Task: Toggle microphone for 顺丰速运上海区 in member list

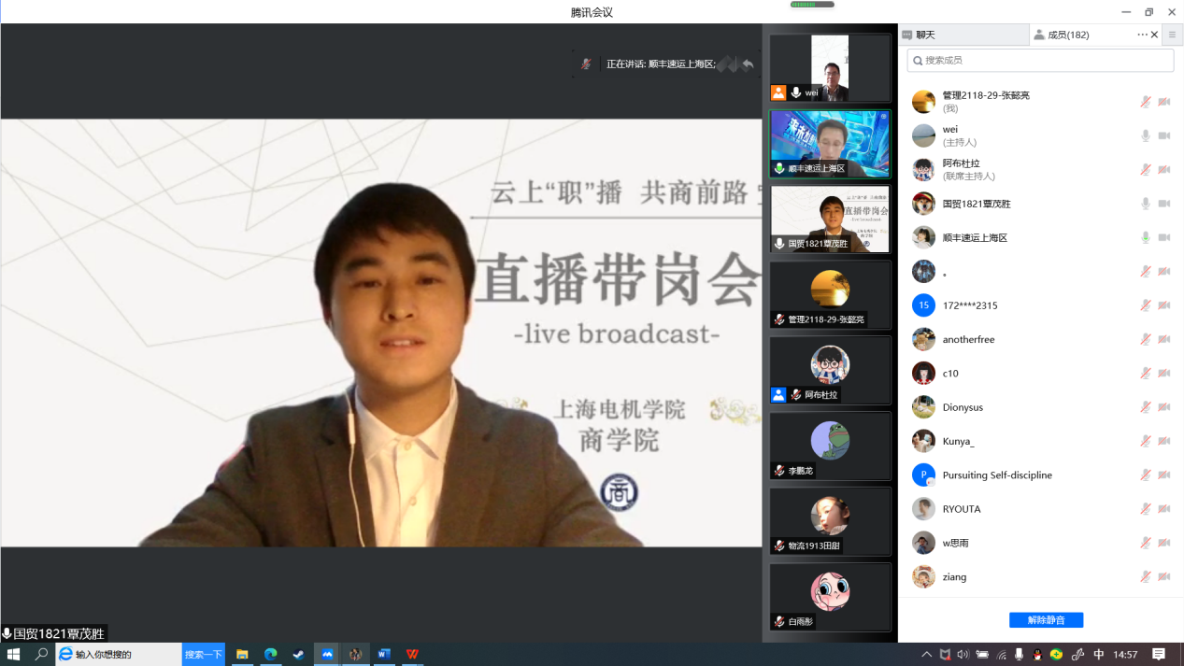Action: [1145, 237]
